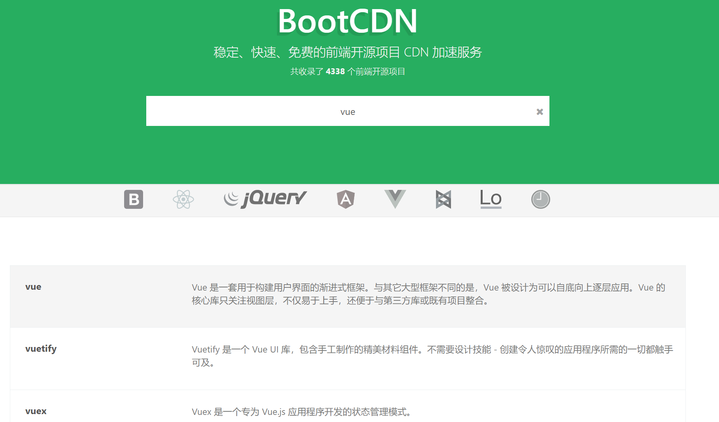Open the Lodash 'Lo' icon
This screenshot has width=719, height=422.
tap(491, 199)
